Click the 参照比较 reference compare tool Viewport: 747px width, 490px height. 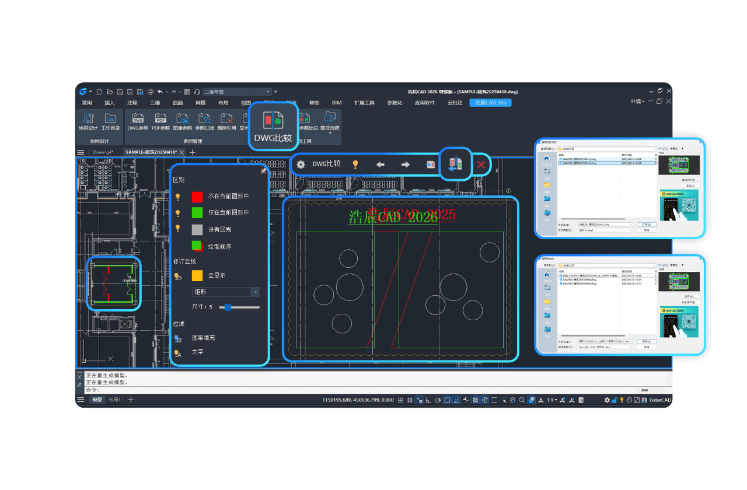pyautogui.click(x=309, y=121)
